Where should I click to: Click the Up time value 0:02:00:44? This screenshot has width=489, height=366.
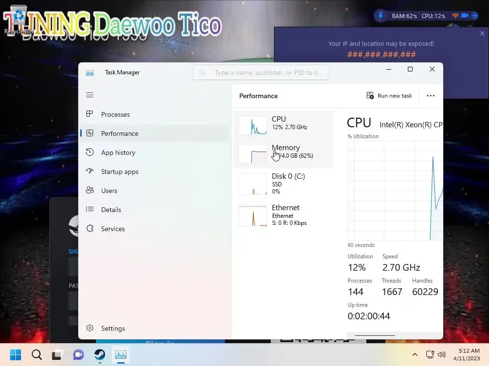pyautogui.click(x=369, y=316)
